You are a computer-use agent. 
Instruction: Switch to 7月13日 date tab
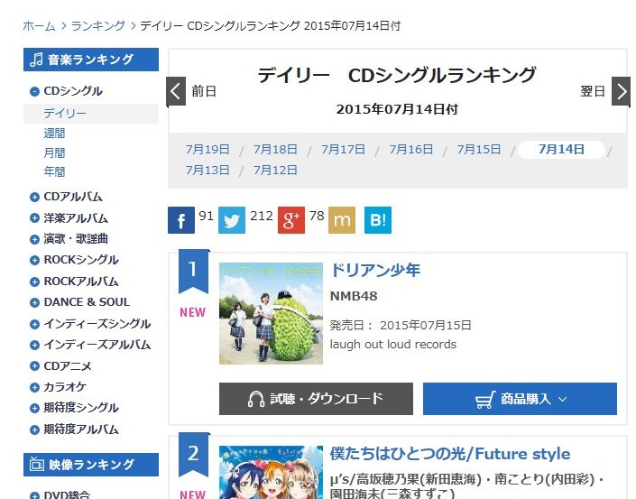(207, 170)
